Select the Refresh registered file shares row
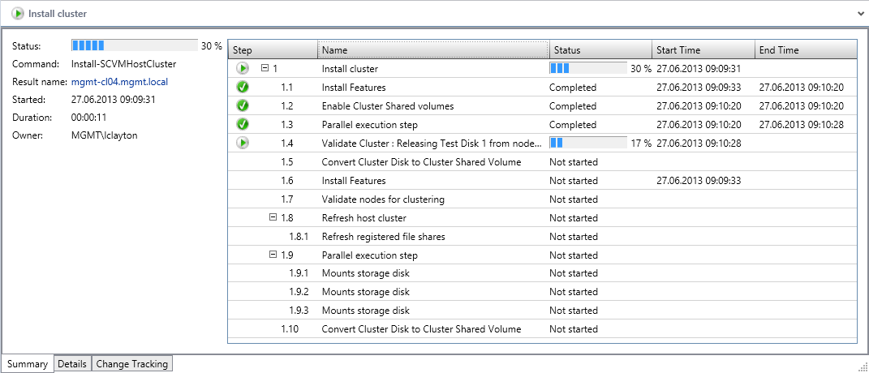Viewport: 869px width, 373px height. (x=542, y=236)
